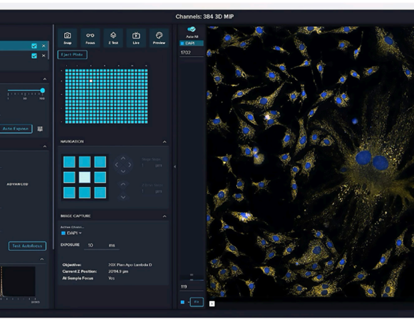Image resolution: width=414 pixels, height=321 pixels.
Task: Click blue color swatch near Fit
Action: coord(182,302)
